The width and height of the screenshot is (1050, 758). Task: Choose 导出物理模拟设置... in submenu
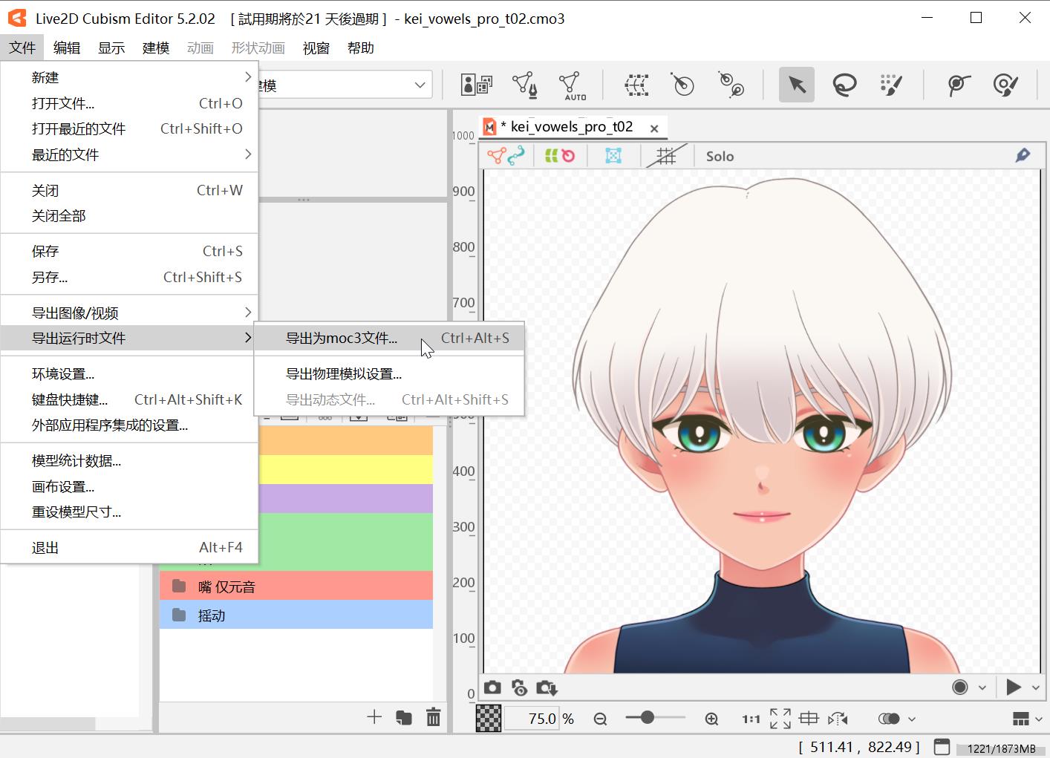[389, 373]
